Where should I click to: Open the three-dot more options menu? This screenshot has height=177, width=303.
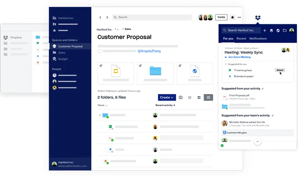(240, 18)
